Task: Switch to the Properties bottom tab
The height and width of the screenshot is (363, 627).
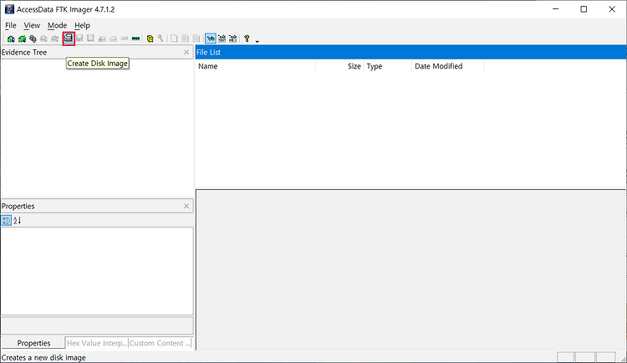Action: click(33, 343)
